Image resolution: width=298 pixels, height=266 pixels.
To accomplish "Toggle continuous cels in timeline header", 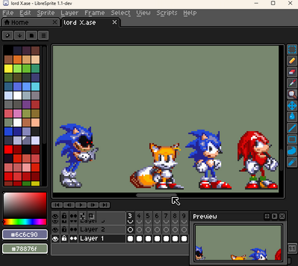I will (x=73, y=216).
